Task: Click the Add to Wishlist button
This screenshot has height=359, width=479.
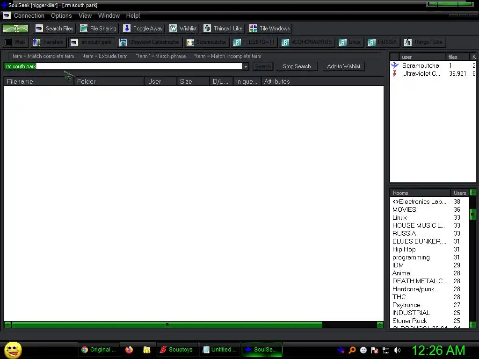Action: click(x=344, y=66)
